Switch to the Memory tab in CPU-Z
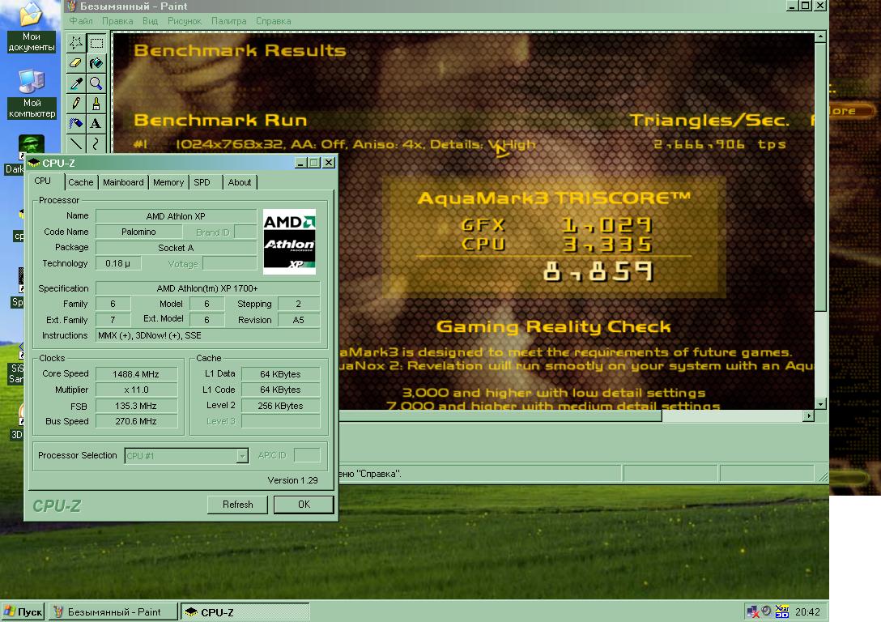This screenshot has height=622, width=881. click(x=168, y=182)
